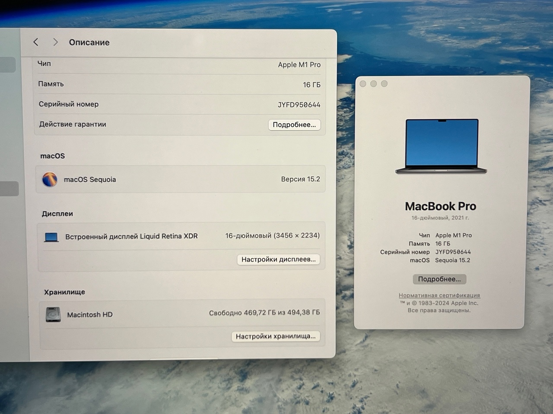Click the Серийный номер label in settings
The width and height of the screenshot is (553, 414).
tap(69, 104)
